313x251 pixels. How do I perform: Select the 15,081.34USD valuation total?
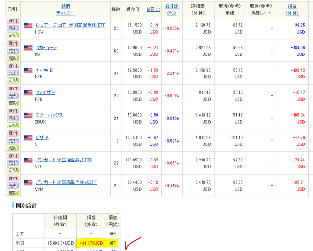click(60, 243)
